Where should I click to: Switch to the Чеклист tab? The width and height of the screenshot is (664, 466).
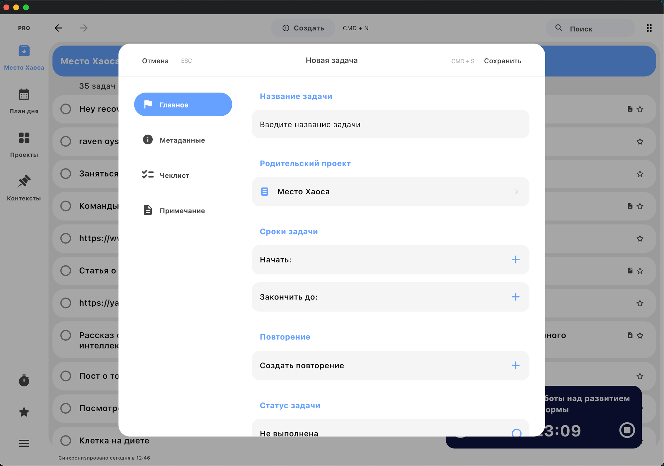174,175
